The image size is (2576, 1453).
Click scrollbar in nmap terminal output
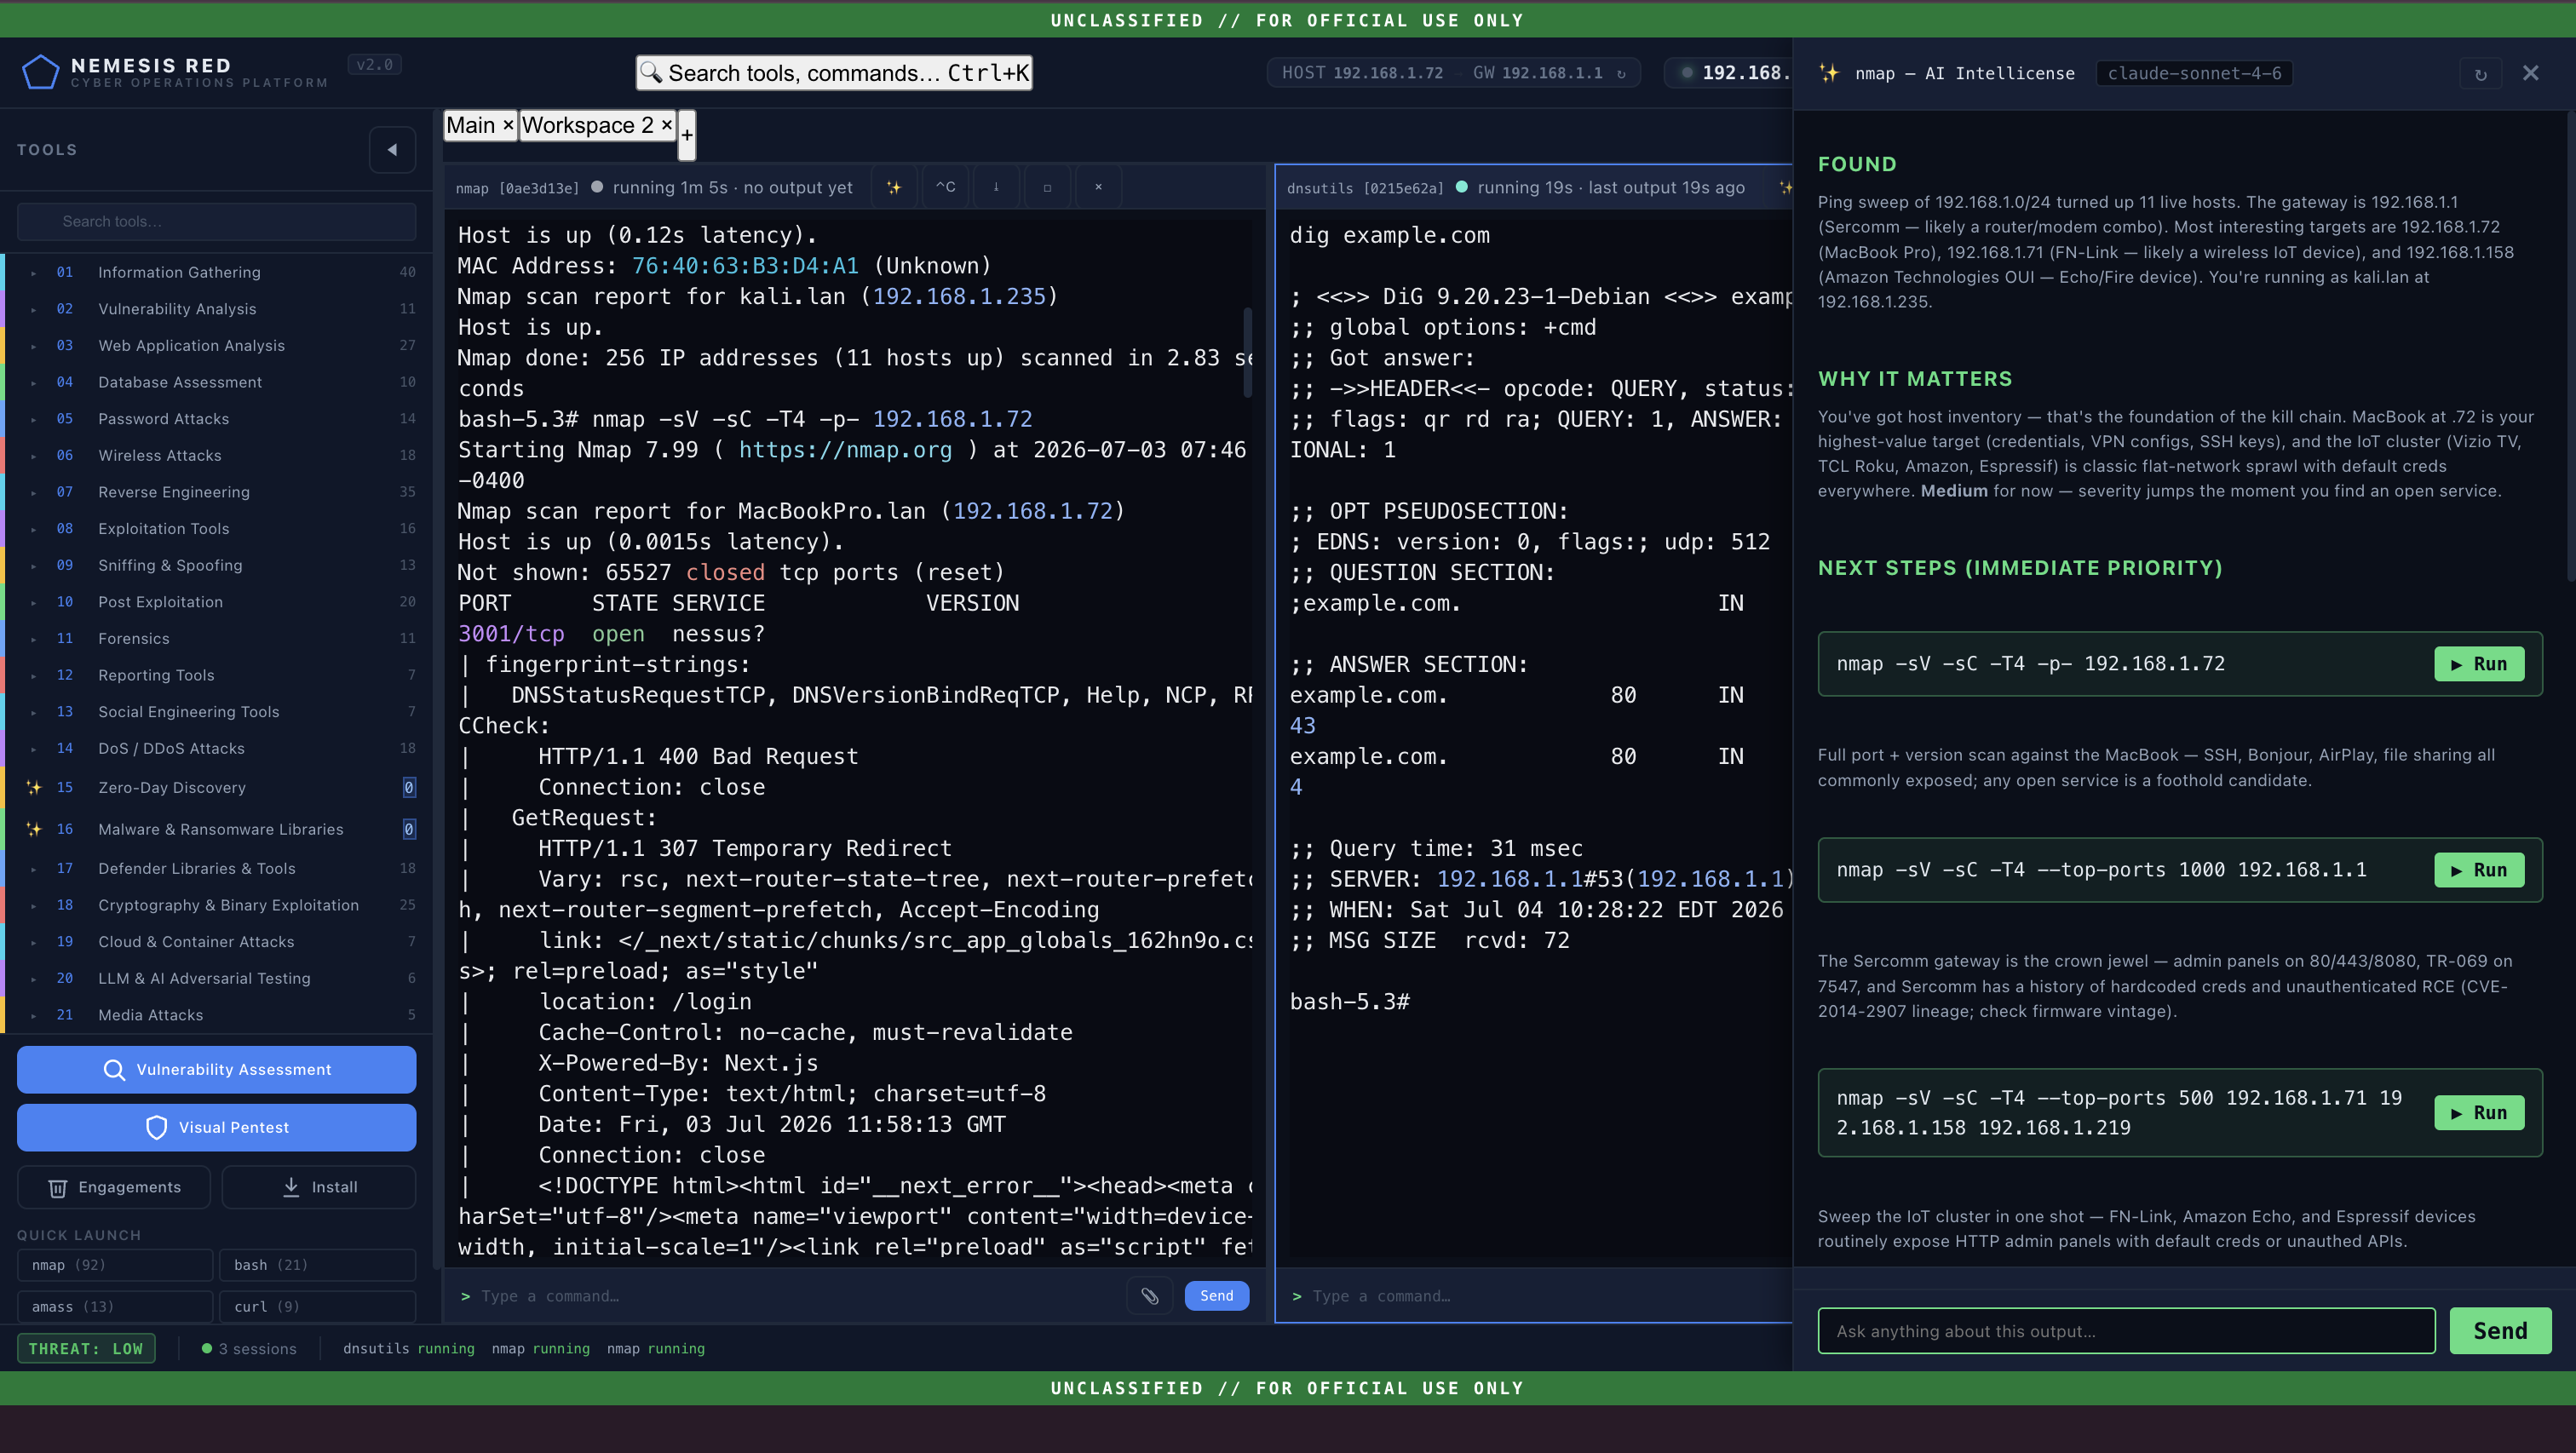click(1248, 352)
